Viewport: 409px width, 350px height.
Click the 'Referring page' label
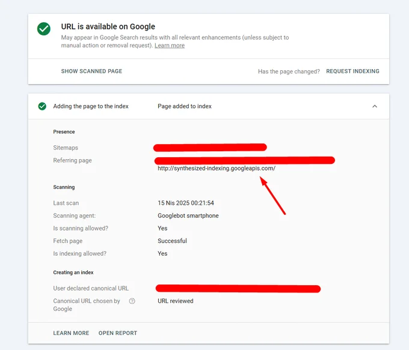pyautogui.click(x=73, y=160)
